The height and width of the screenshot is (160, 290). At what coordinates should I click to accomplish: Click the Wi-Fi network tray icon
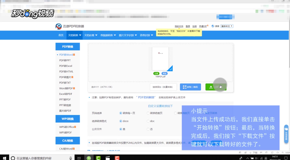click(261, 158)
